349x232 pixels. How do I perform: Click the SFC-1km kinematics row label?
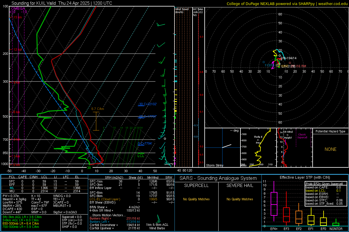coord(96,181)
